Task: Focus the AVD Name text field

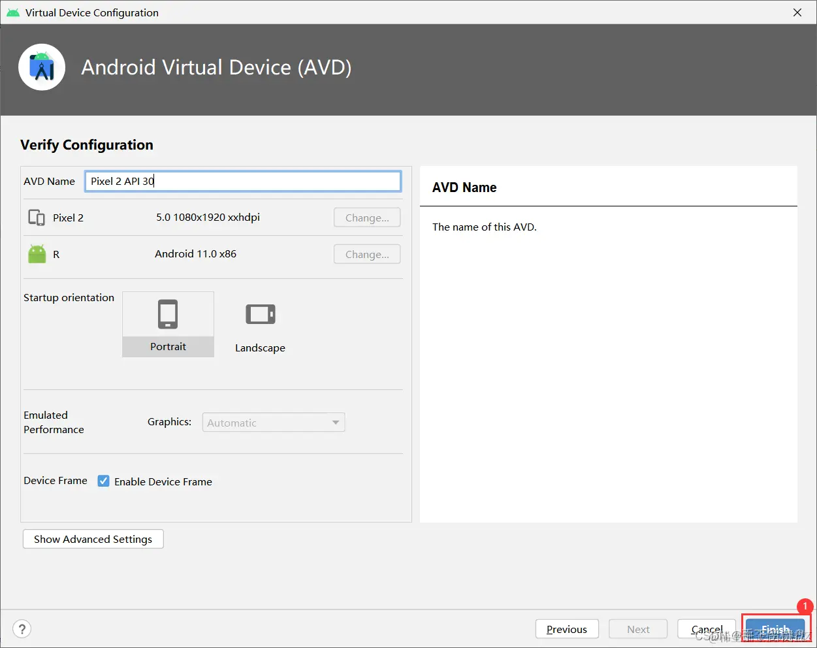Action: [243, 181]
